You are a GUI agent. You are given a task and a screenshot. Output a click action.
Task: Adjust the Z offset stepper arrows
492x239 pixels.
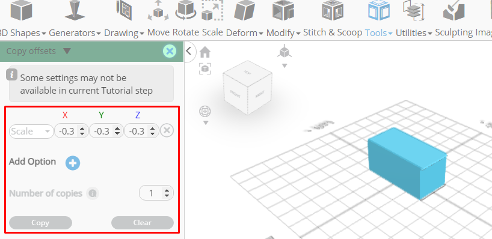[153, 131]
